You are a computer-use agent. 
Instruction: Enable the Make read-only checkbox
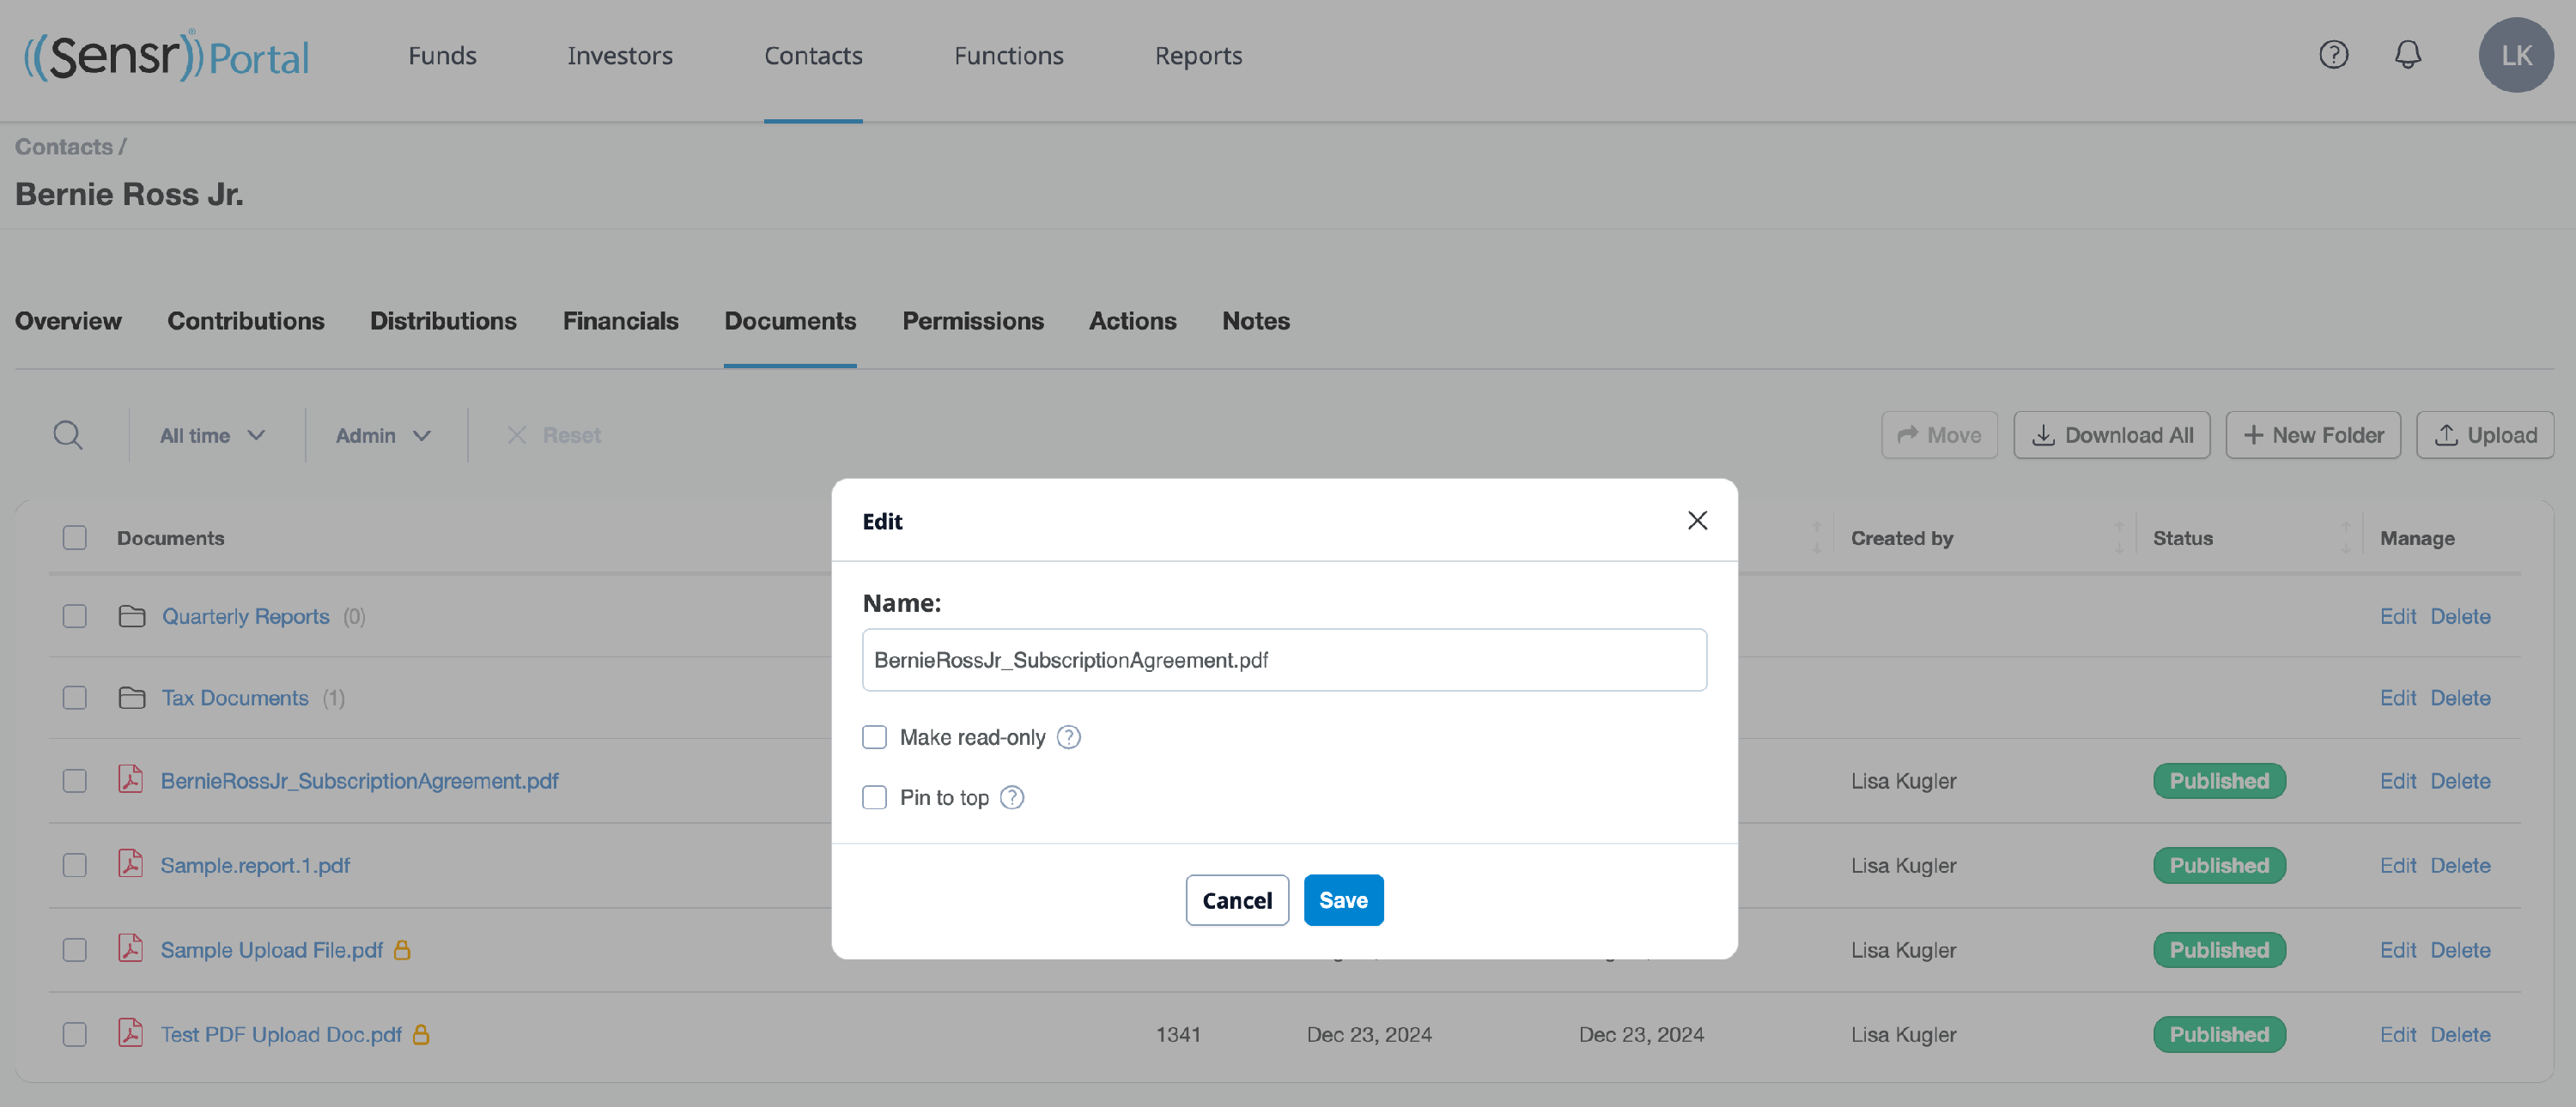pos(874,737)
